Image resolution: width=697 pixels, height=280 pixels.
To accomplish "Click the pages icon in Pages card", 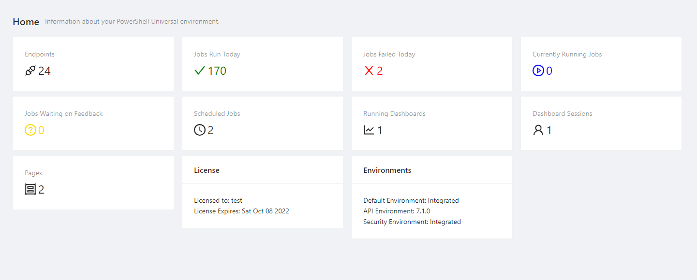I will coord(30,190).
